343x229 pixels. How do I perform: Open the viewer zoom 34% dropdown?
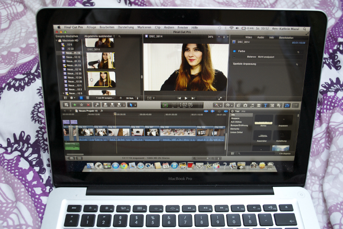214,37
